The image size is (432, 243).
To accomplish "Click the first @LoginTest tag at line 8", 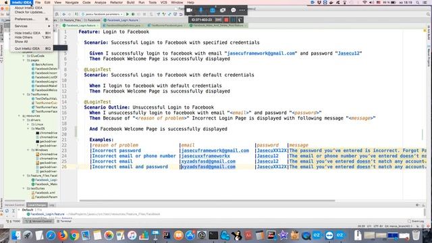I will point(97,70).
